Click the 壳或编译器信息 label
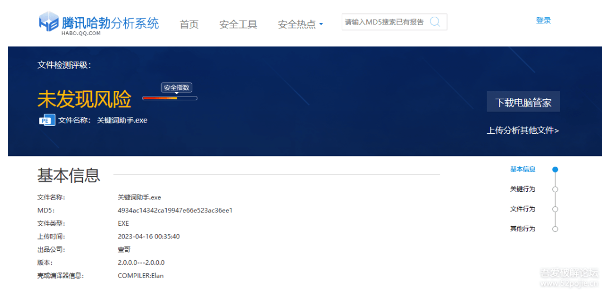602x292 pixels. click(60, 275)
